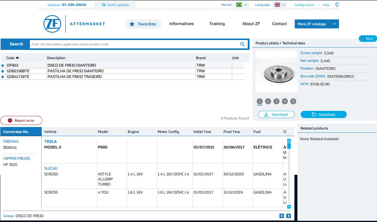This screenshot has height=222, width=377.
Task: Open the About ZF menu
Action: click(x=251, y=24)
